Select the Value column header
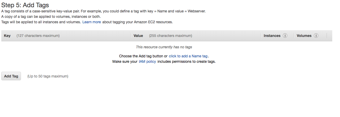The height and width of the screenshot is (117, 340). coord(138,36)
